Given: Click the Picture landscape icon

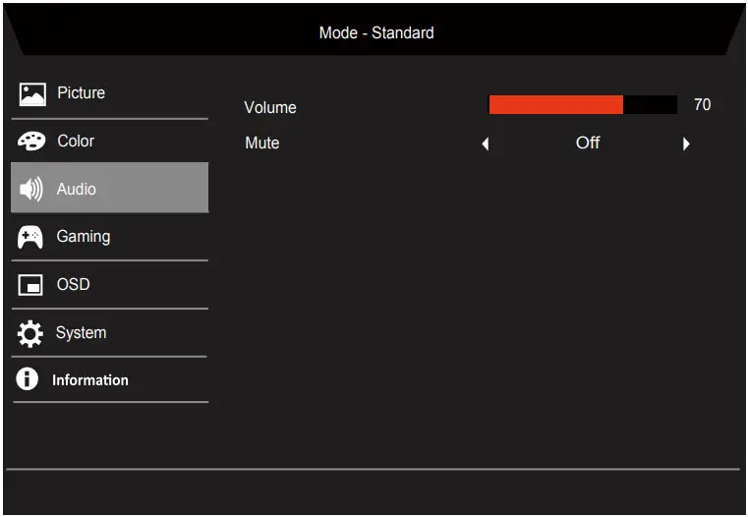Looking at the screenshot, I should pos(31,94).
